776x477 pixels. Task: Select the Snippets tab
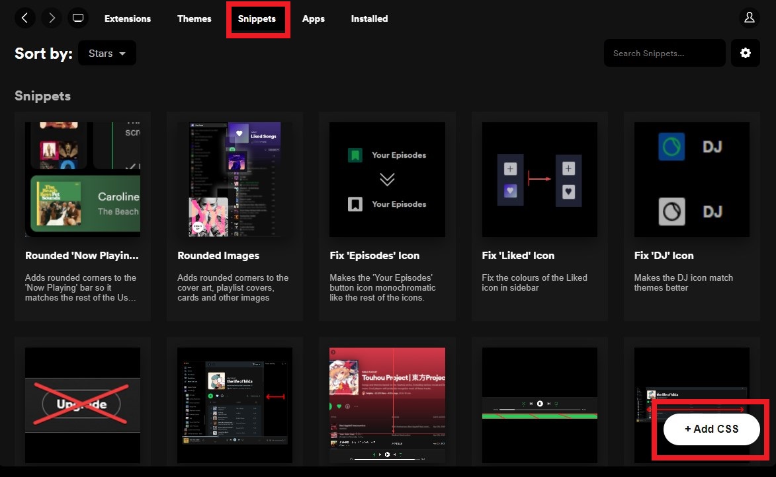tap(257, 18)
